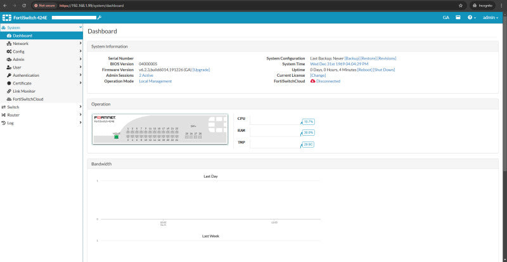This screenshot has height=262, width=507.
Task: Click the System menu icon
Action: coord(4,28)
